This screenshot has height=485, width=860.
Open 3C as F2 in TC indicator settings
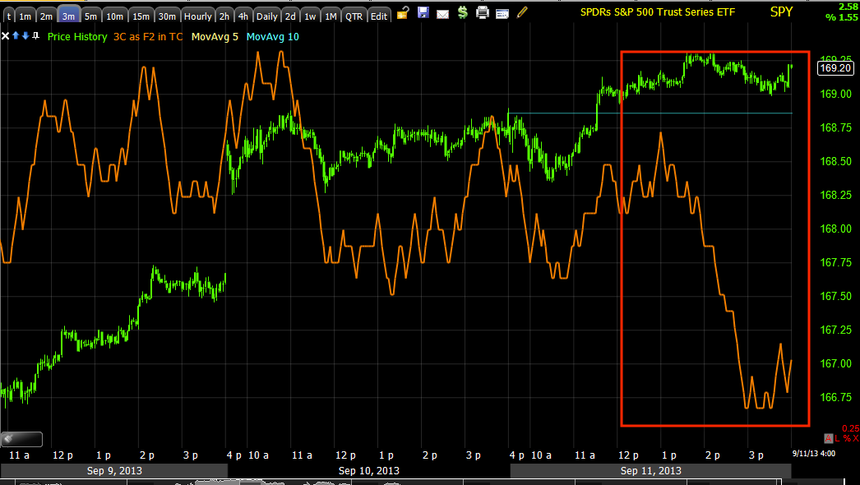pyautogui.click(x=148, y=37)
